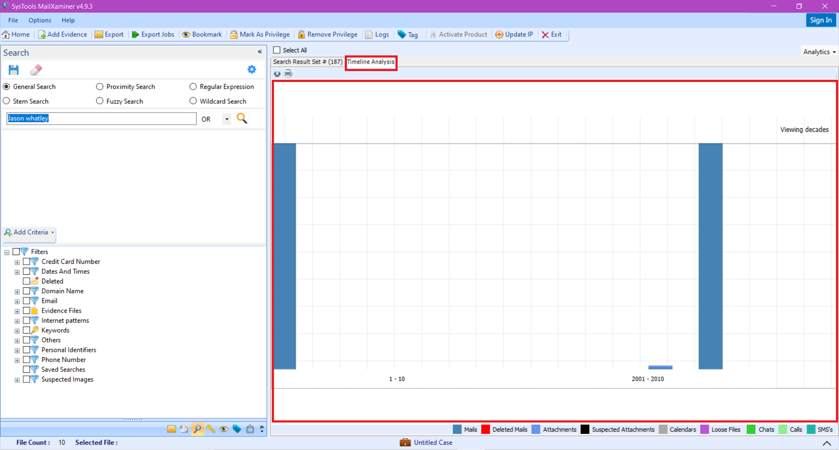Click the blue tag icon in bottom toolbar

[237, 429]
